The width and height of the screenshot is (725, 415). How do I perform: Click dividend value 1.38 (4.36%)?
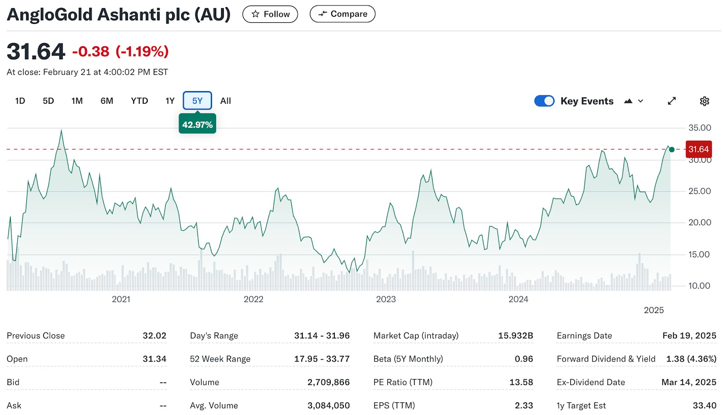click(691, 359)
